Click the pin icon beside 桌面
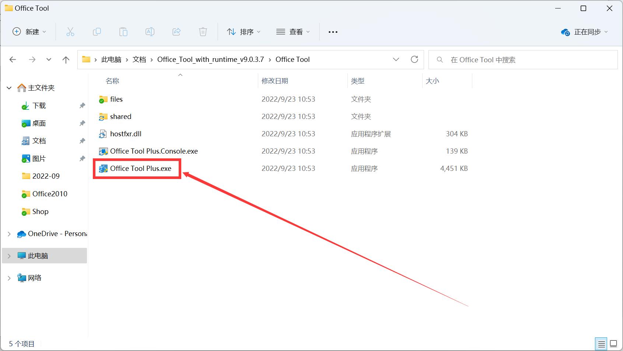This screenshot has width=623, height=351. pyautogui.click(x=82, y=123)
